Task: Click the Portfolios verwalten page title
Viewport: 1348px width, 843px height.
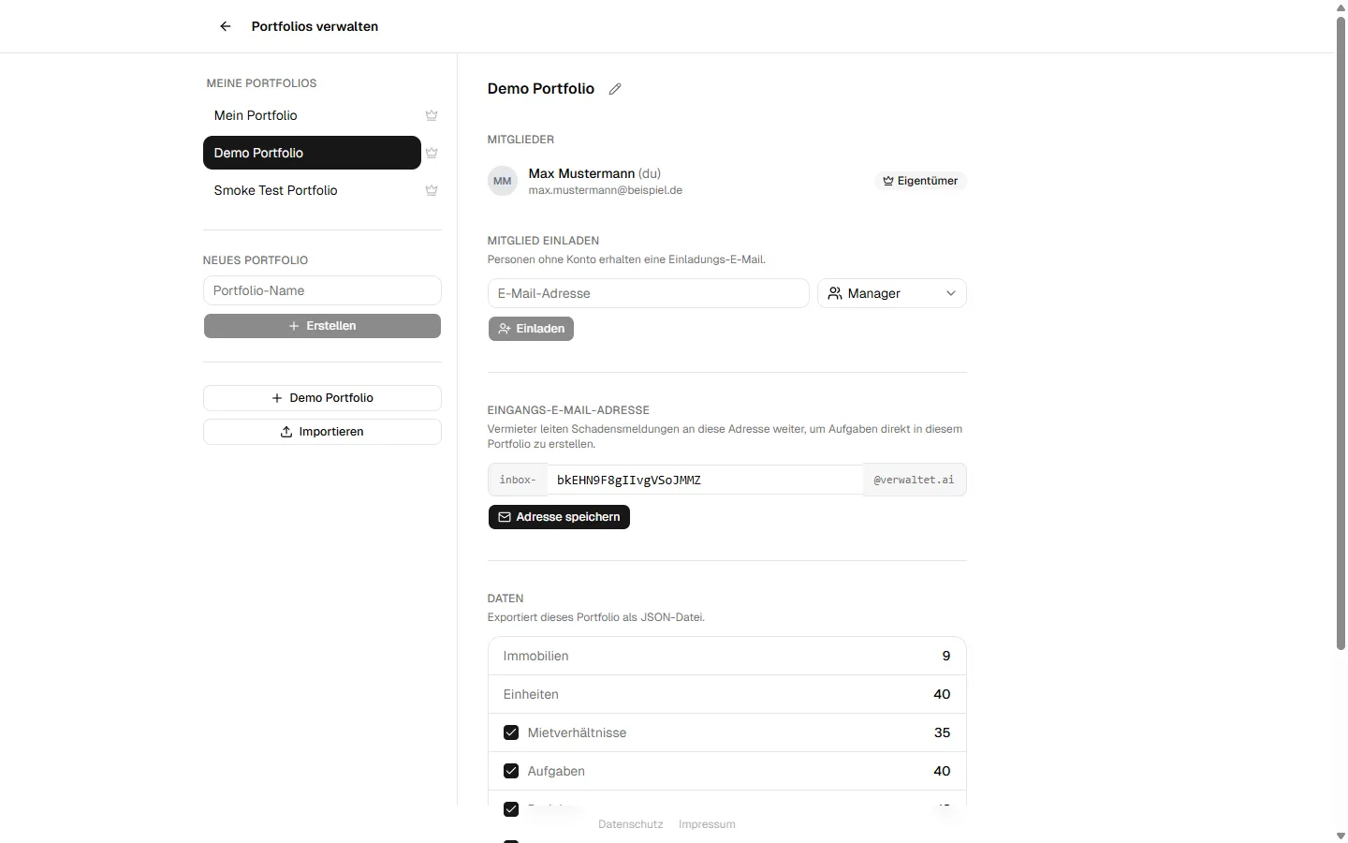Action: 315,26
